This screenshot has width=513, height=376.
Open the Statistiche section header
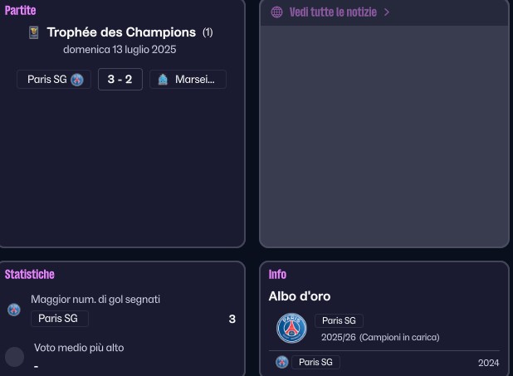(30, 274)
